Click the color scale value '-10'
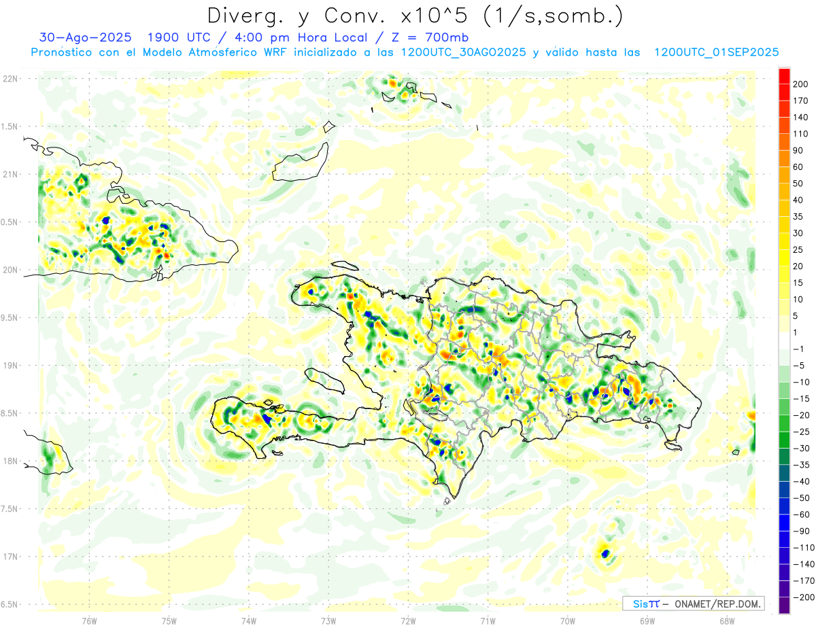This screenshot has height=630, width=816. coord(802,382)
